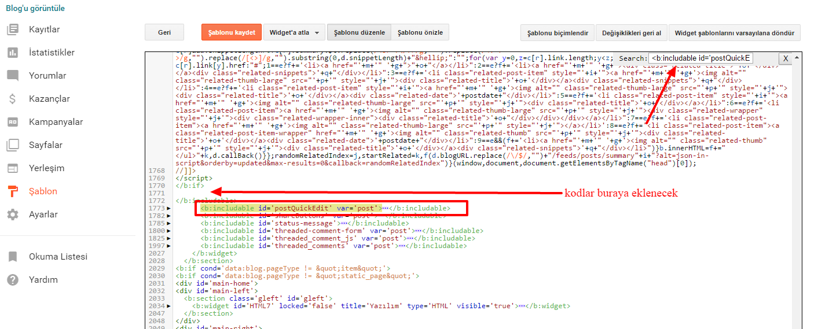Click Widget şablonlarını varsayılana döndür
Viewport: 818px width, 329px height.
pyautogui.click(x=735, y=33)
